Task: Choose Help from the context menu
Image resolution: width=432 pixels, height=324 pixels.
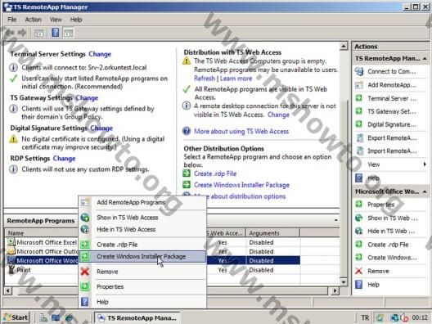Action: (142, 302)
